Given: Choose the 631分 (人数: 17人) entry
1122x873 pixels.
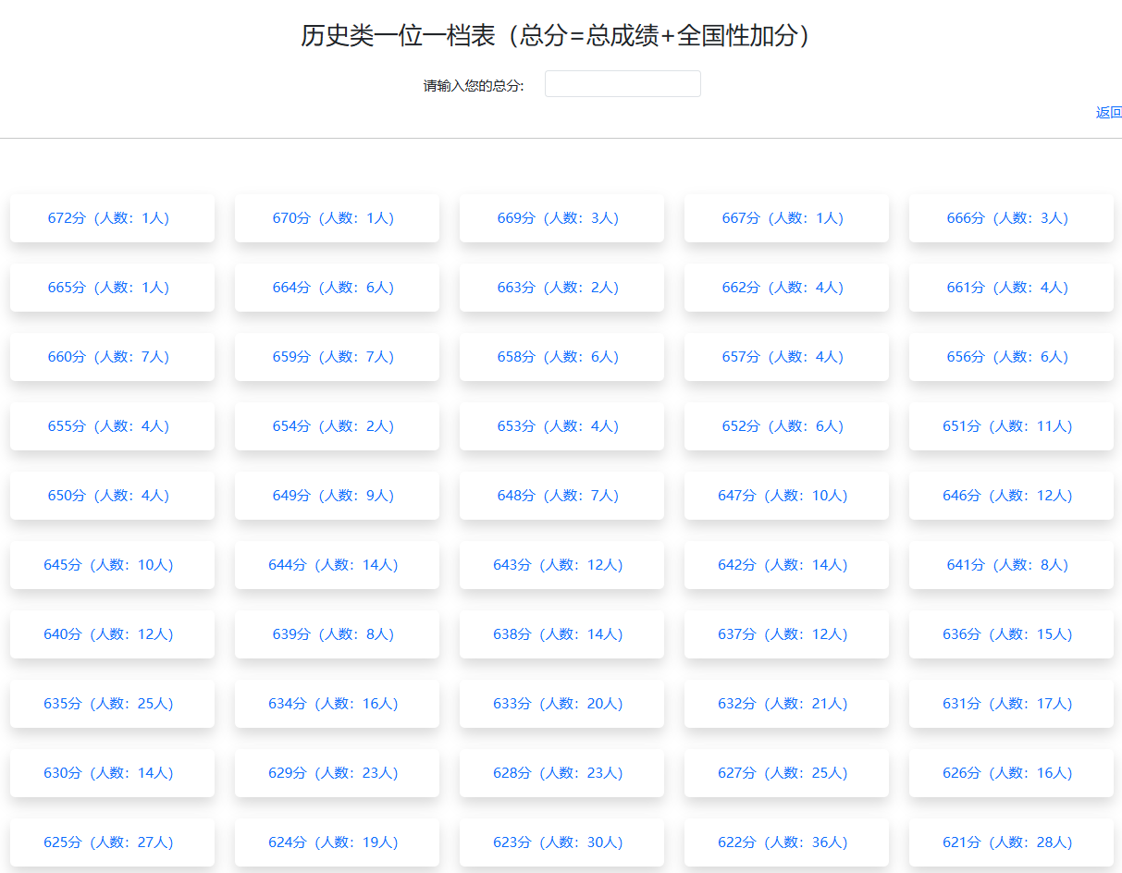Looking at the screenshot, I should [x=1011, y=704].
